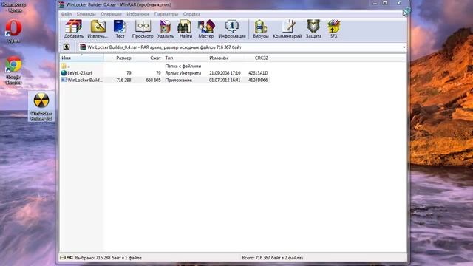The height and width of the screenshot is (266, 473).
Task: Select the WinLocker Builder desktop icon
Action: click(x=41, y=106)
